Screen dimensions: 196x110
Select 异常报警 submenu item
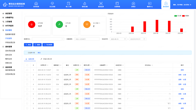coord(8,38)
